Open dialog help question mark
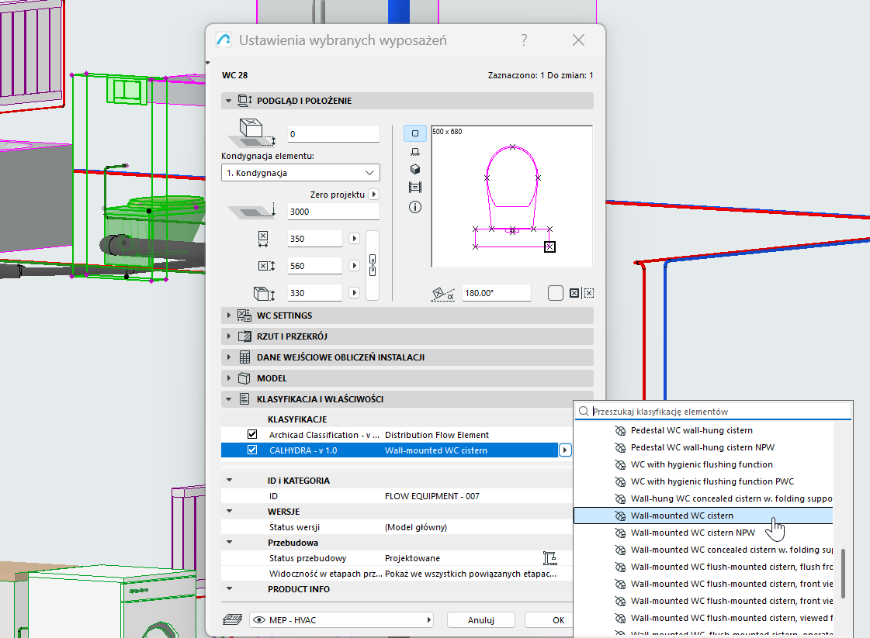The width and height of the screenshot is (870, 638). pos(525,40)
